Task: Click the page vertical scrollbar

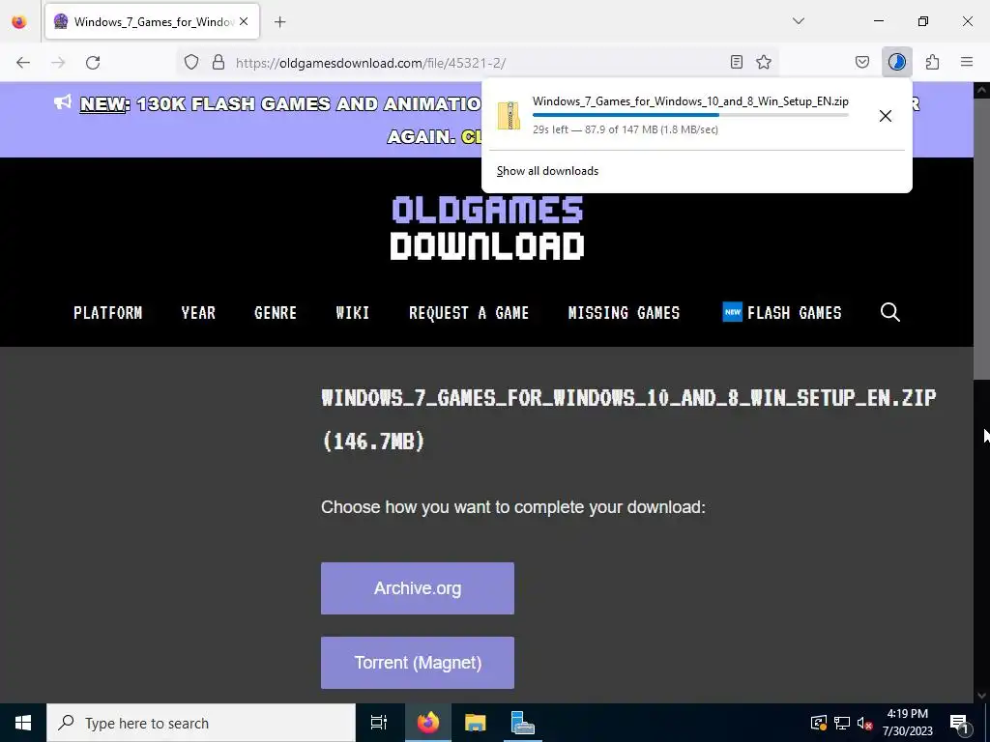Action: point(981,238)
